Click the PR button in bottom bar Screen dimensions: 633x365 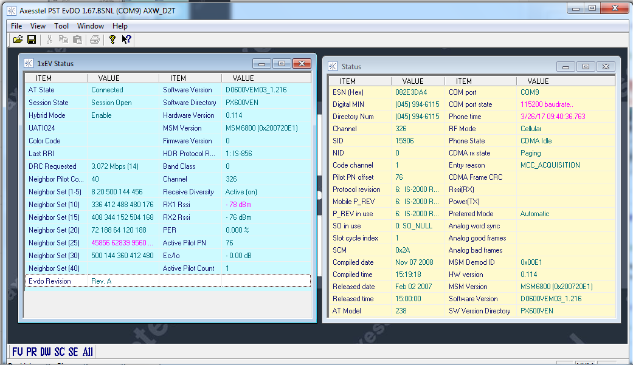click(x=32, y=352)
